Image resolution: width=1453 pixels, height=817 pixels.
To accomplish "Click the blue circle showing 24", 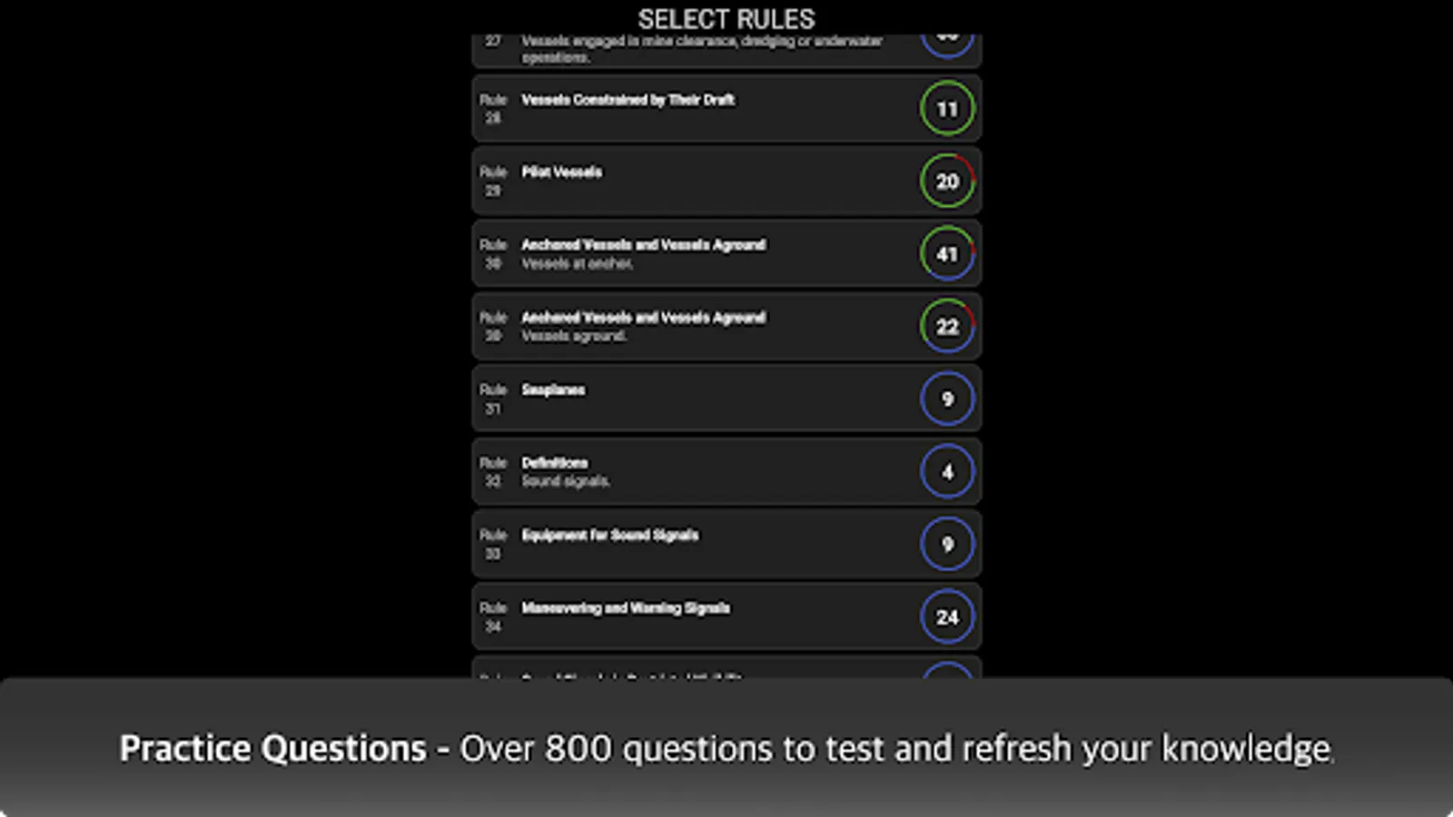I will coord(947,617).
